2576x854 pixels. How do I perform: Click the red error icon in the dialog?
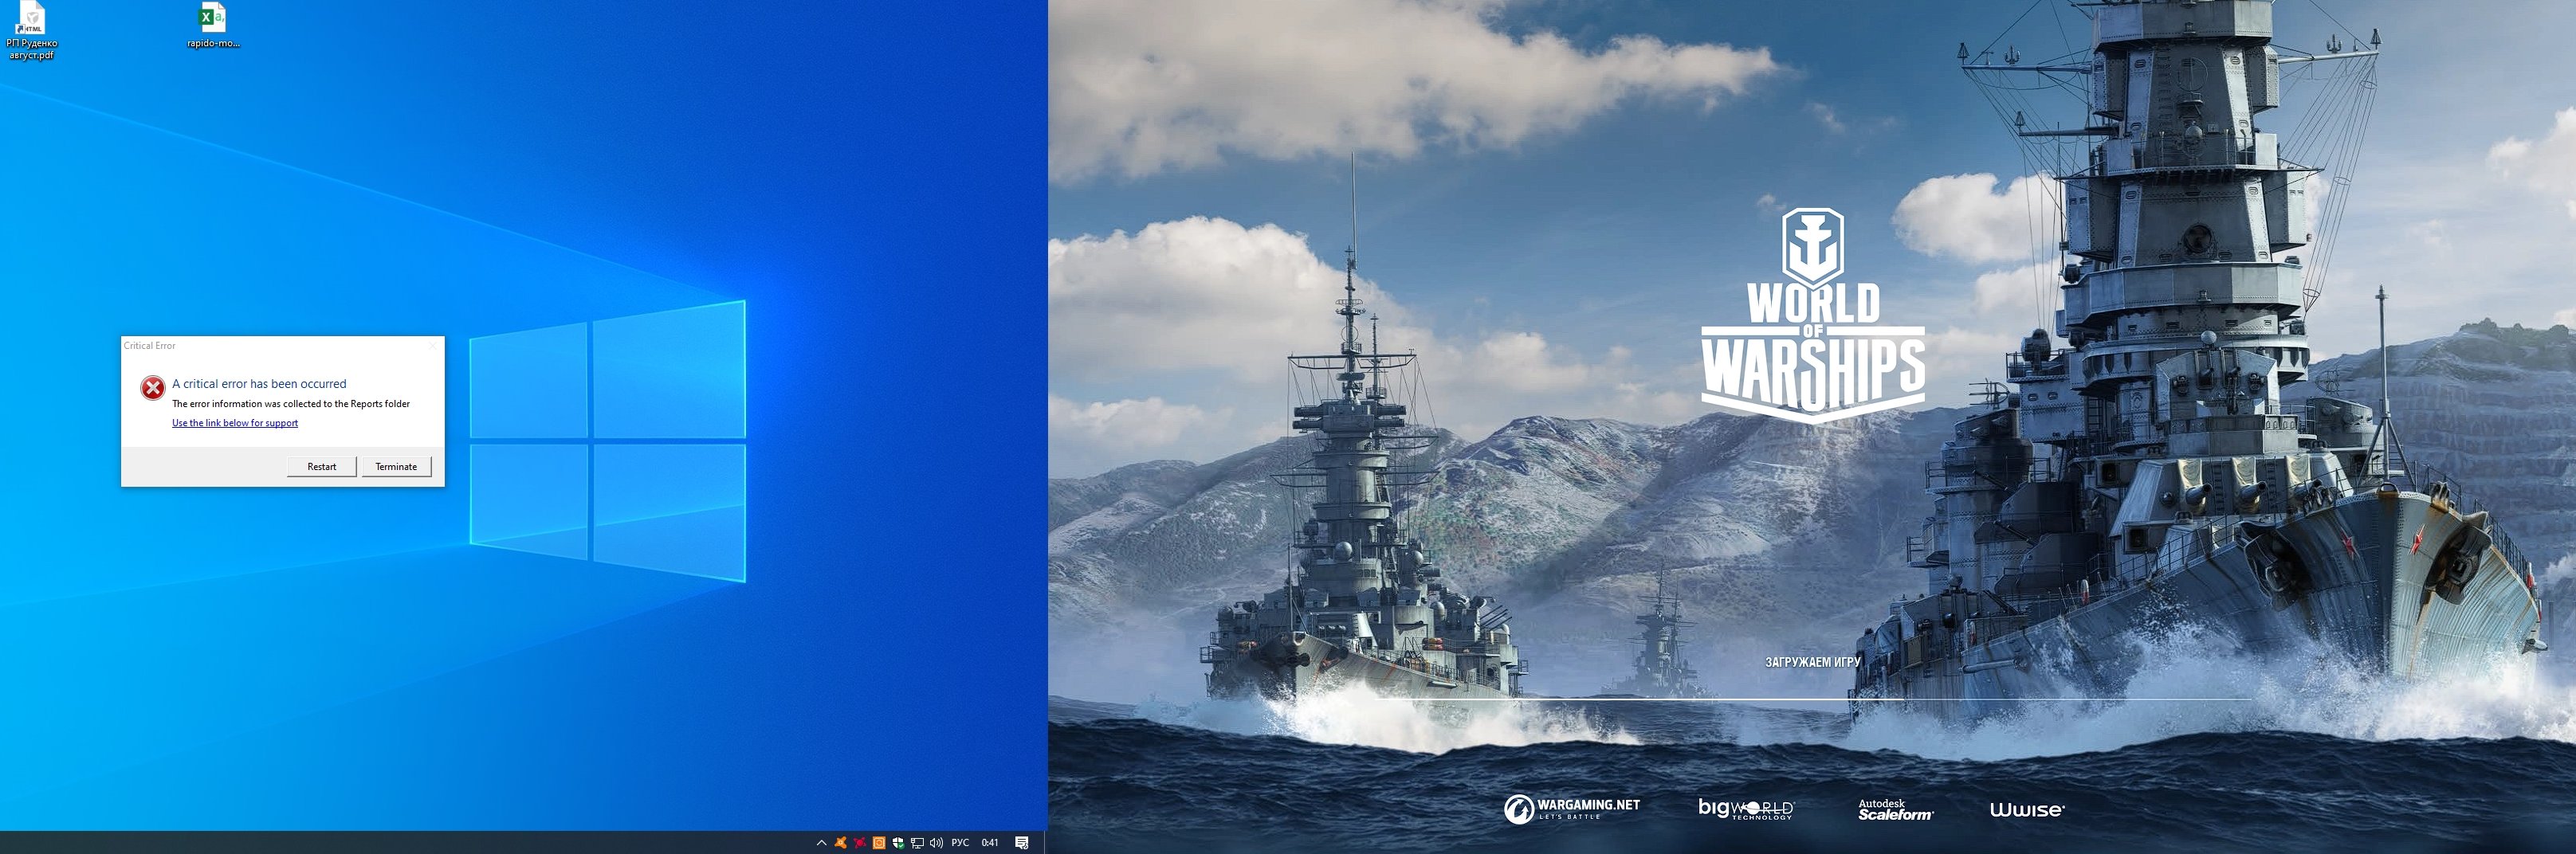tap(152, 388)
